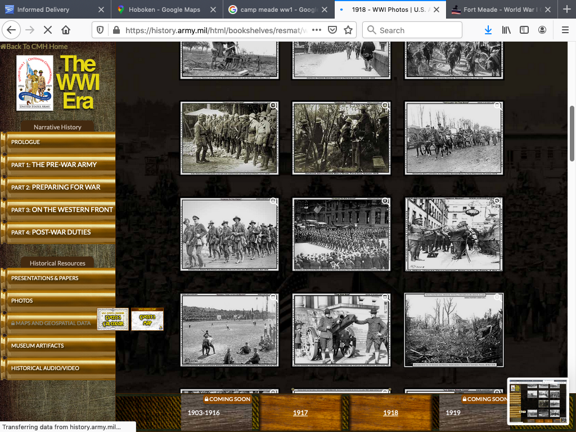This screenshot has height=432, width=576.
Task: Click the browser Back arrow button
Action: [x=11, y=30]
